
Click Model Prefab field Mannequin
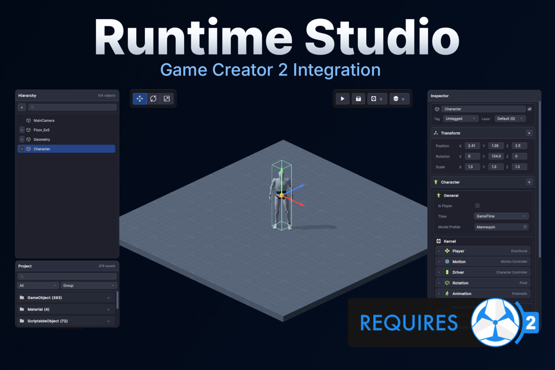[x=501, y=227]
